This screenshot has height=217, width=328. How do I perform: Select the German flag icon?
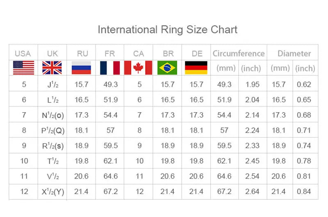tap(196, 68)
